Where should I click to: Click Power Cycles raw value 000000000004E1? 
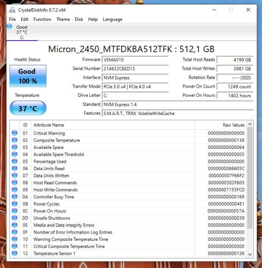(x=226, y=204)
